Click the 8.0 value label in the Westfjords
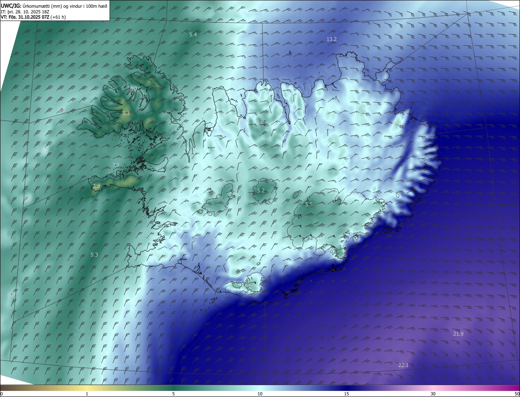This screenshot has height=397, width=520. click(133, 88)
